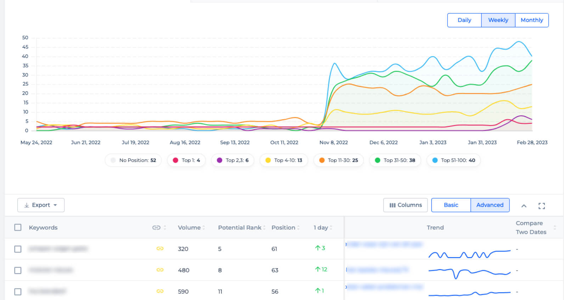Check the select-all keywords checkbox
This screenshot has width=564, height=300.
(18, 227)
